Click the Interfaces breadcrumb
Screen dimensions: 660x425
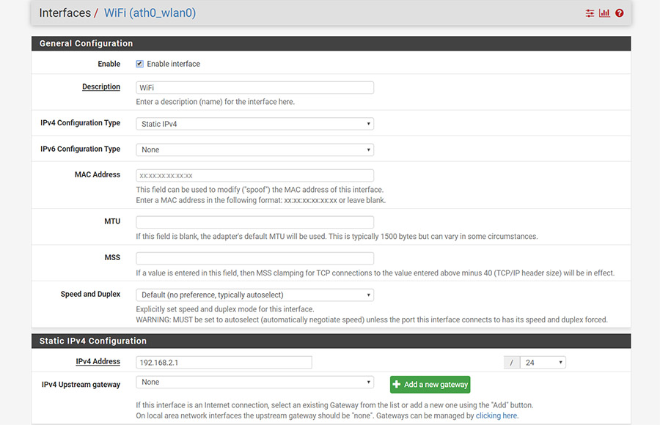point(65,13)
